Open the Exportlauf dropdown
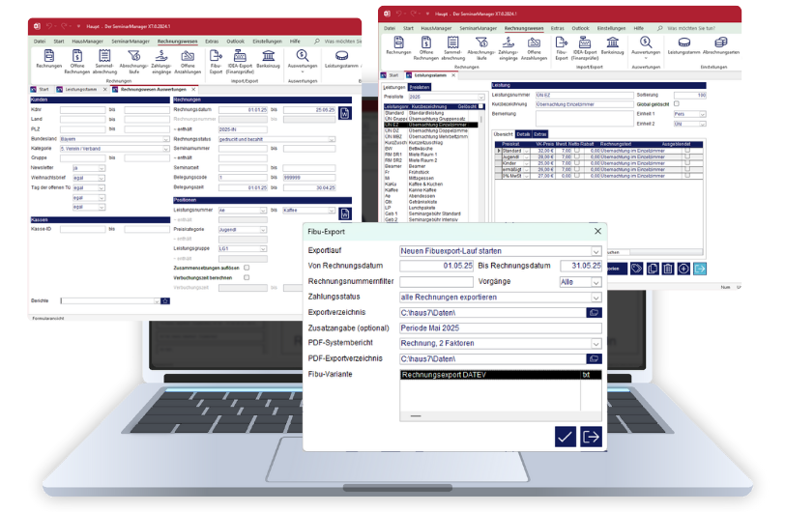Screen dimensions: 785x512 click(x=596, y=250)
